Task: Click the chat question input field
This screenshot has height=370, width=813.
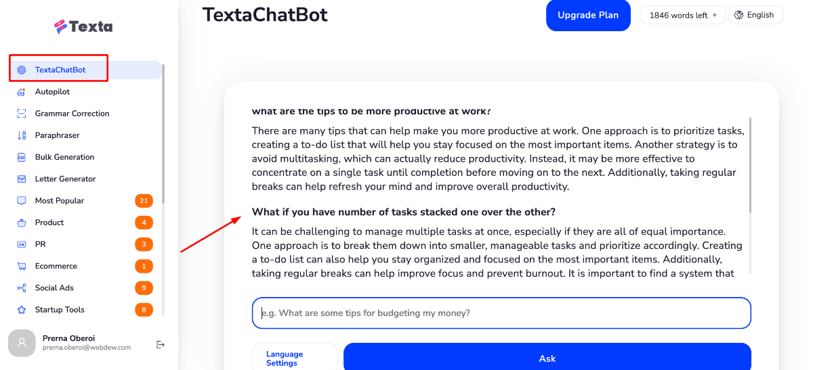Action: click(501, 313)
